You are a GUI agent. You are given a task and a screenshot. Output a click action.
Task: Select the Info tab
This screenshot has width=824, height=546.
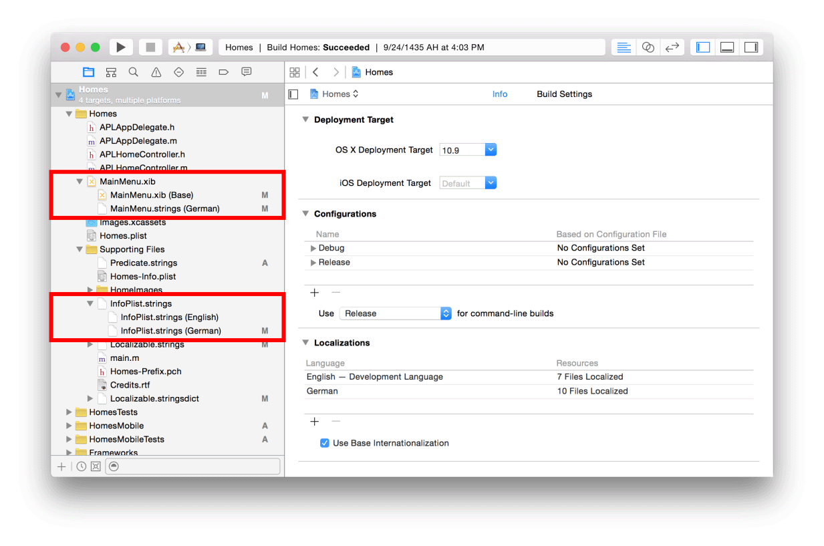(500, 94)
